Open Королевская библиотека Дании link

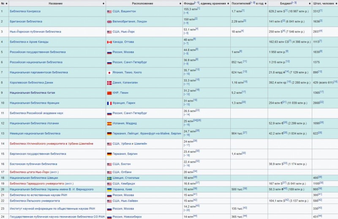point(31,82)
